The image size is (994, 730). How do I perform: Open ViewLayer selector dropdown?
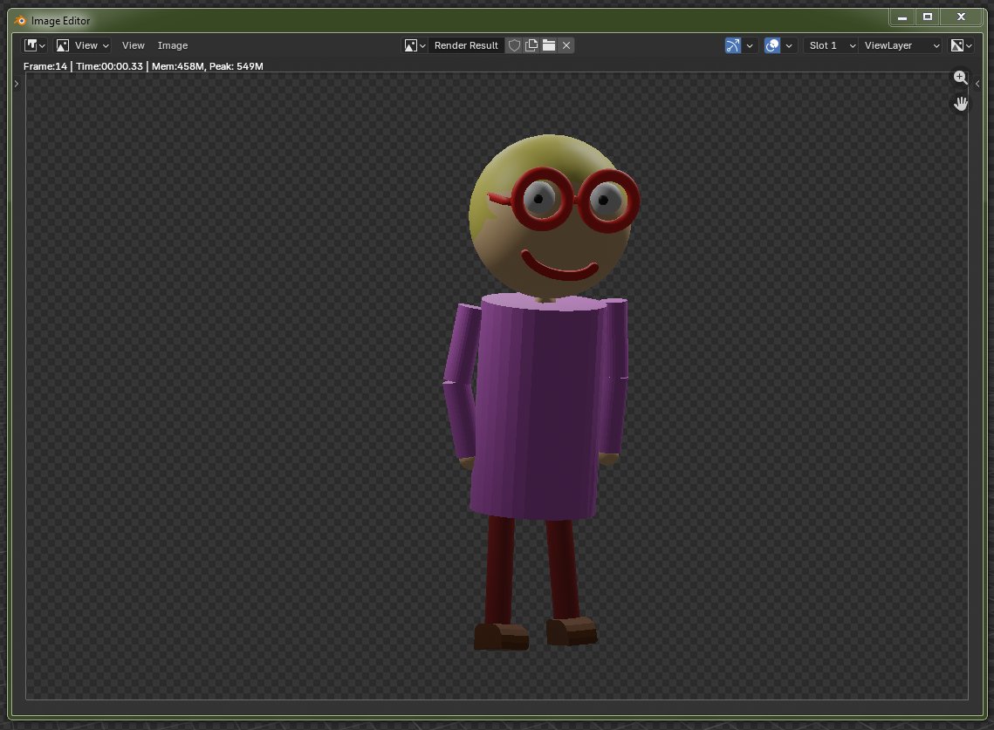pyautogui.click(x=901, y=45)
